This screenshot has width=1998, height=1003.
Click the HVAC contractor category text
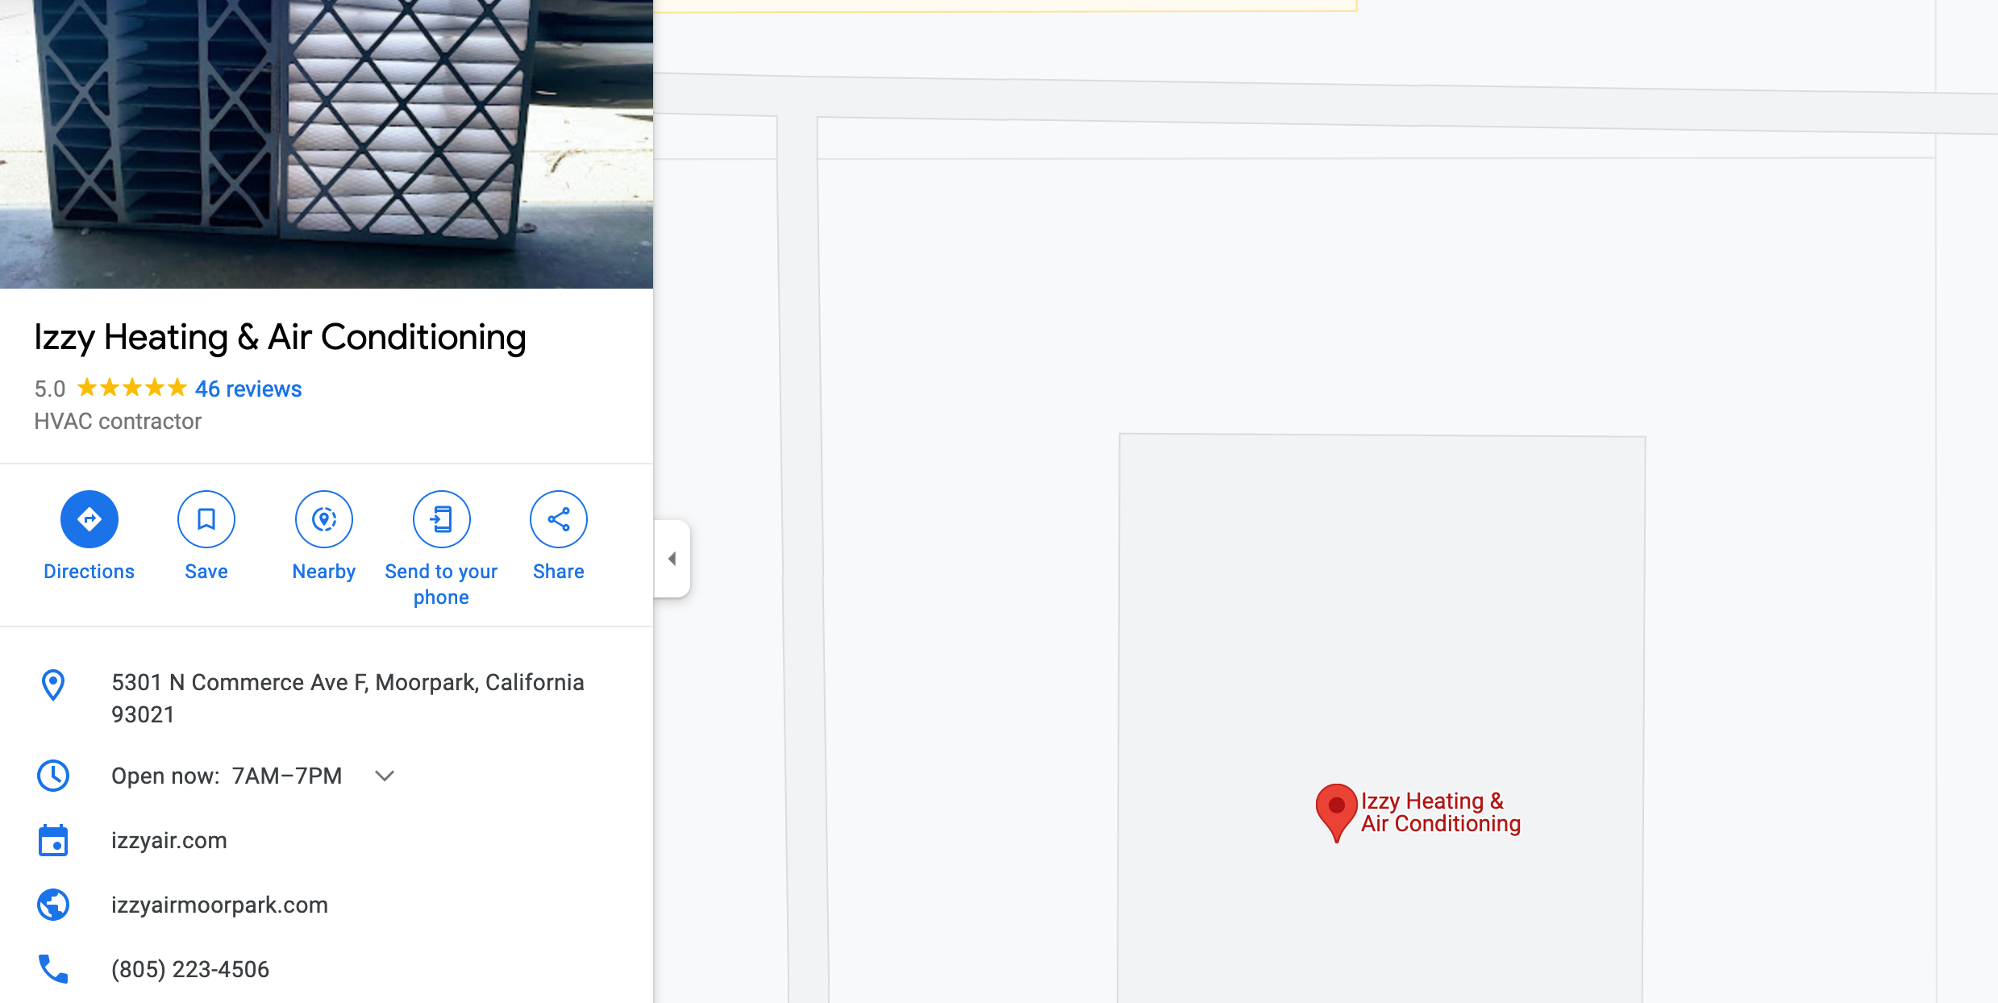point(118,422)
